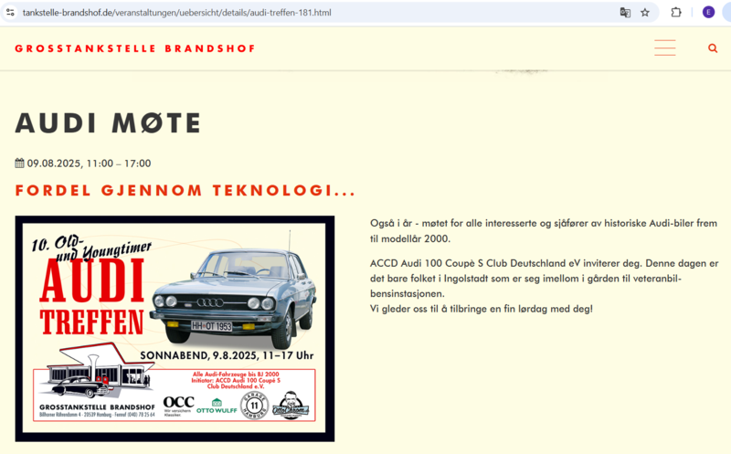This screenshot has height=454, width=731.
Task: Click the Otto Wulff logo on poster
Action: coord(217,406)
